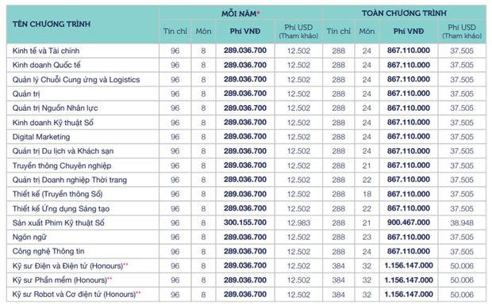
Task: Select Sản xuất Phim Kỹ thuật Số
Action: point(59,222)
